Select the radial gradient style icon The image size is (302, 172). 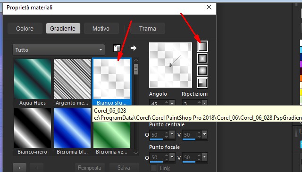coord(202,83)
